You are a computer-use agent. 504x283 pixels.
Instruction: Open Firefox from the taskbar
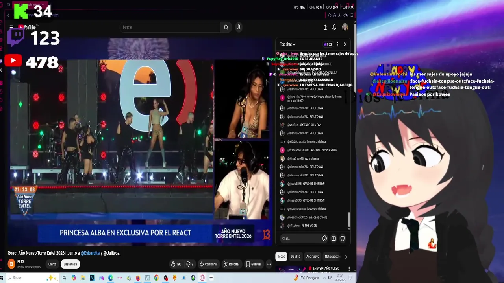[138, 278]
